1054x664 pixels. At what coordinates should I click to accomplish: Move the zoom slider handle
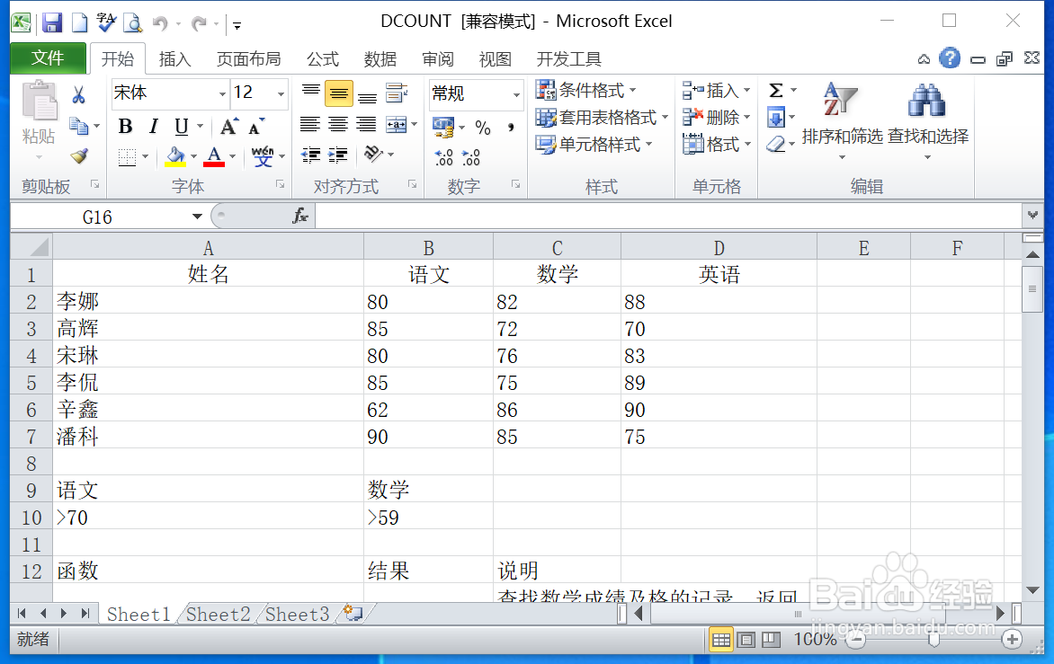(x=933, y=640)
